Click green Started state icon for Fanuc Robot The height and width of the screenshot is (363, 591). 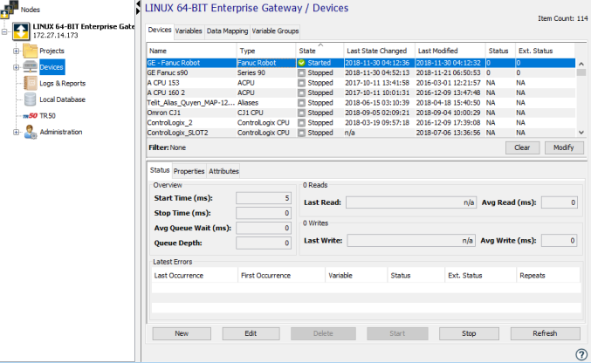tap(301, 64)
